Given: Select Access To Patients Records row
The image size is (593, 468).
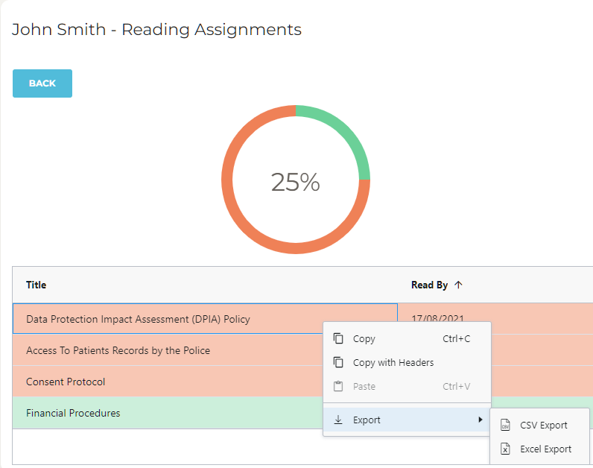Looking at the screenshot, I should [118, 350].
